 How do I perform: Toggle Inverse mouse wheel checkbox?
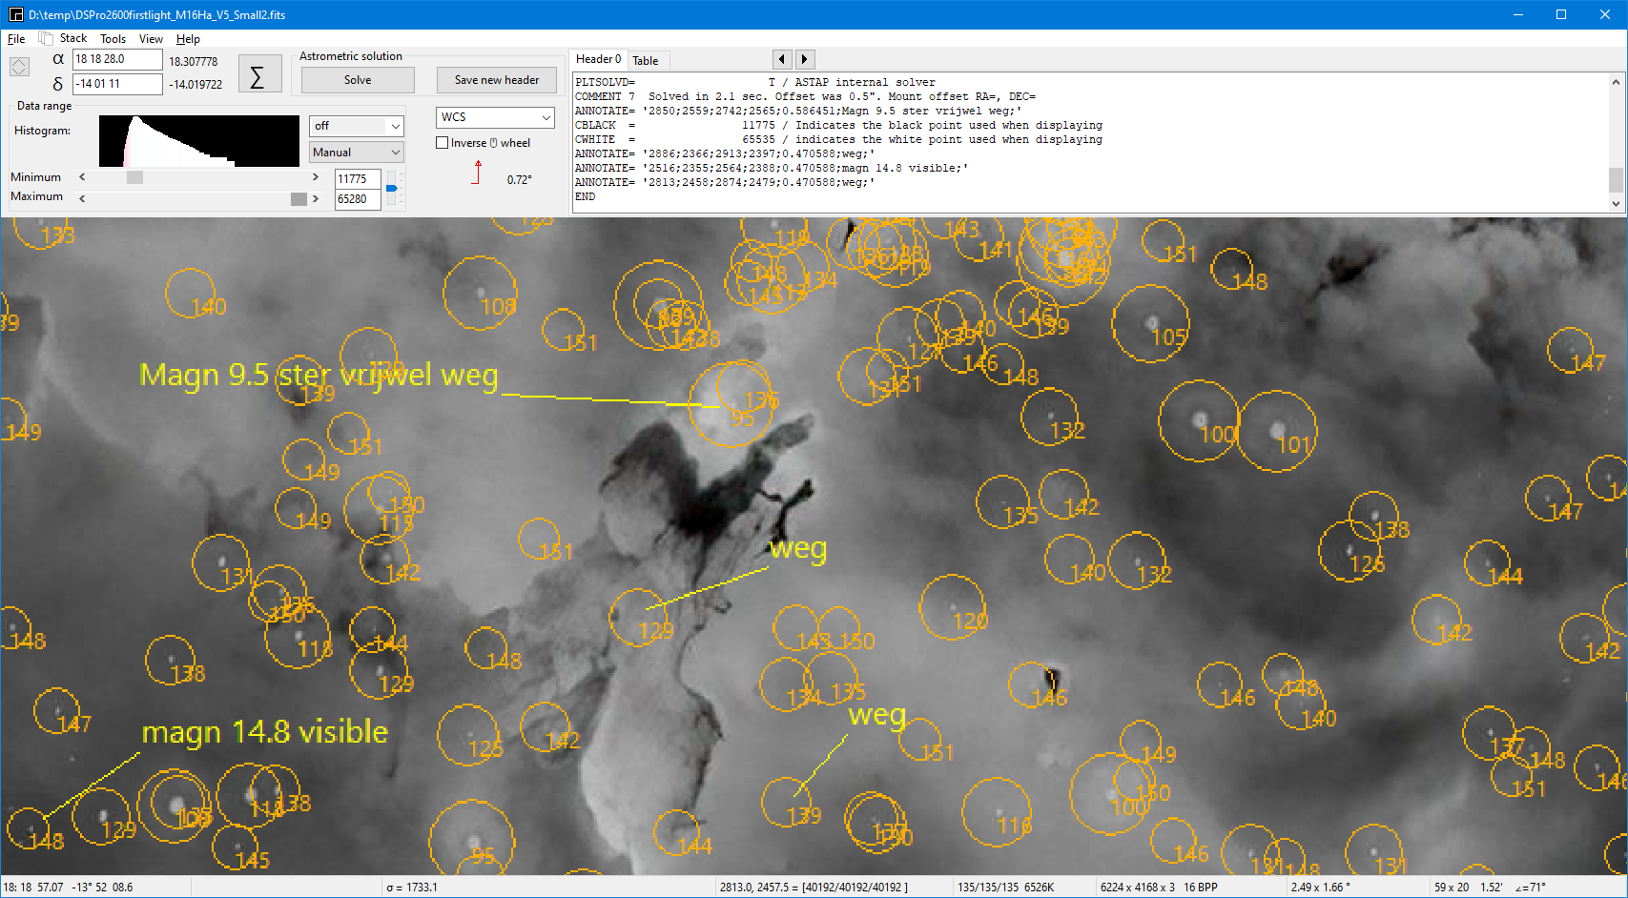(443, 143)
